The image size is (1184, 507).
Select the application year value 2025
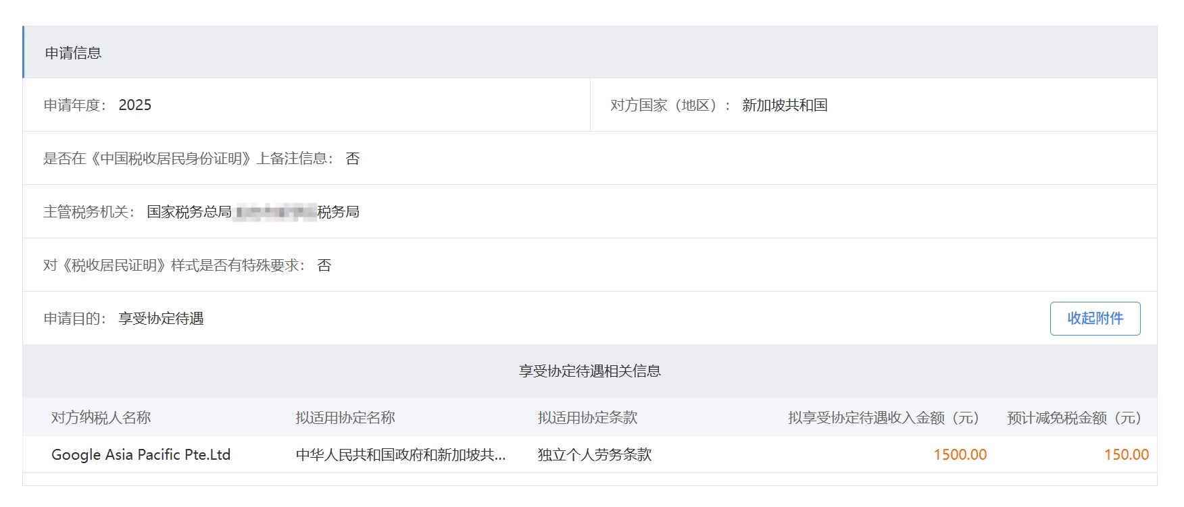134,105
